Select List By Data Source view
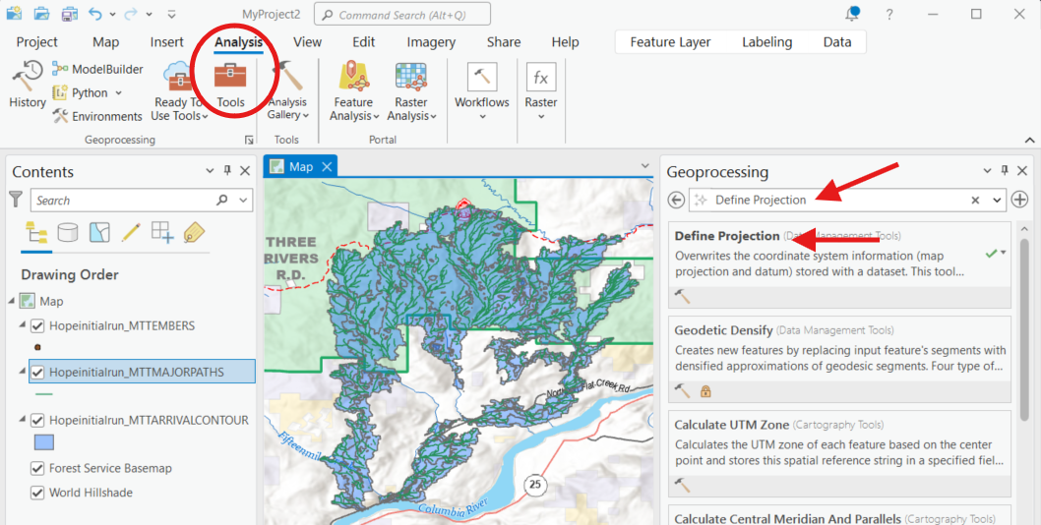The width and height of the screenshot is (1041, 525). coord(68,232)
